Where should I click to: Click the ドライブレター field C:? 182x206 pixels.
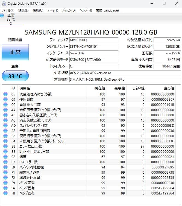94,66
